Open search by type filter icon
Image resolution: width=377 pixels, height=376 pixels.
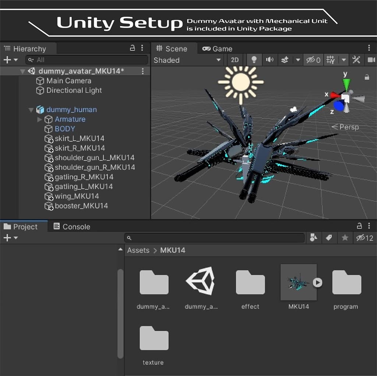(x=314, y=238)
